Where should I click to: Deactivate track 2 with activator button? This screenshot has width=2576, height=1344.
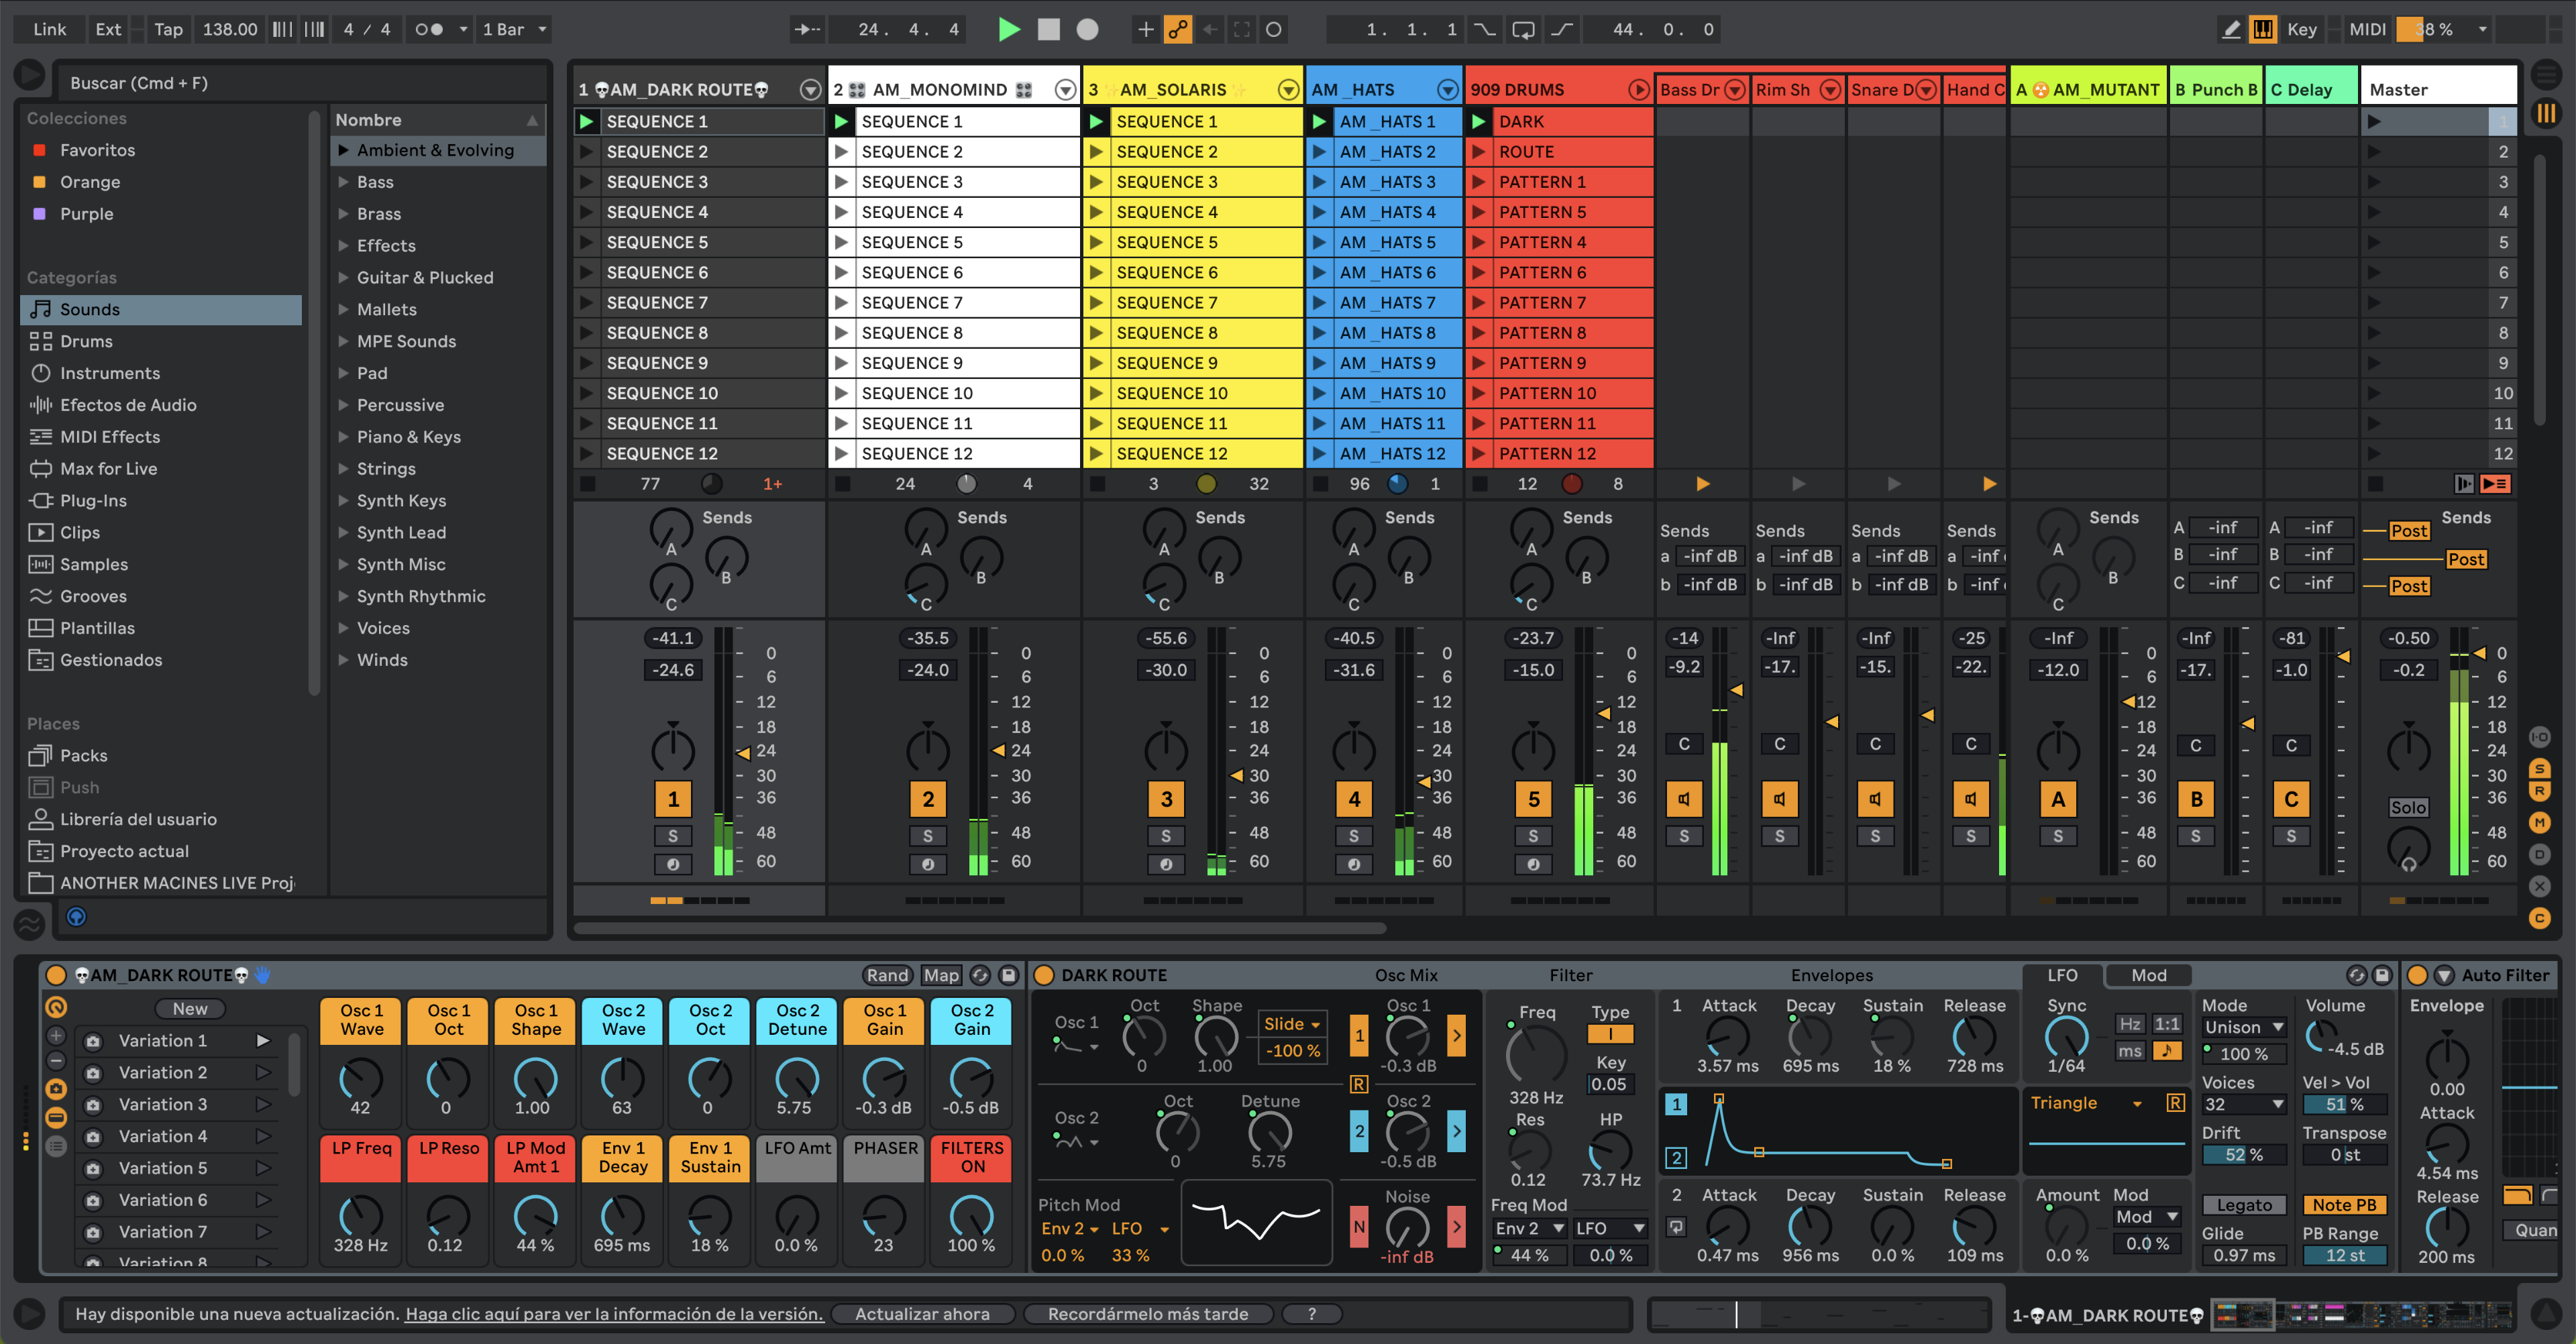click(x=927, y=799)
